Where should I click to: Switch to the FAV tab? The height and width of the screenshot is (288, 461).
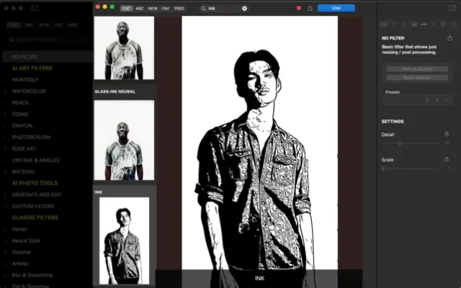pyautogui.click(x=166, y=8)
